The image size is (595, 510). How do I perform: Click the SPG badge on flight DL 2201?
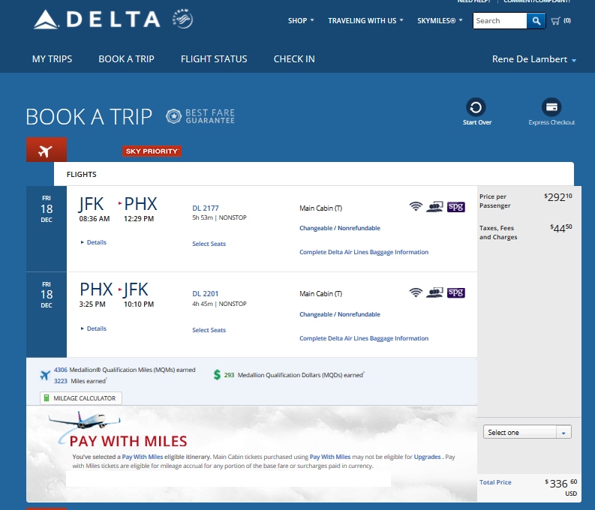tap(456, 292)
